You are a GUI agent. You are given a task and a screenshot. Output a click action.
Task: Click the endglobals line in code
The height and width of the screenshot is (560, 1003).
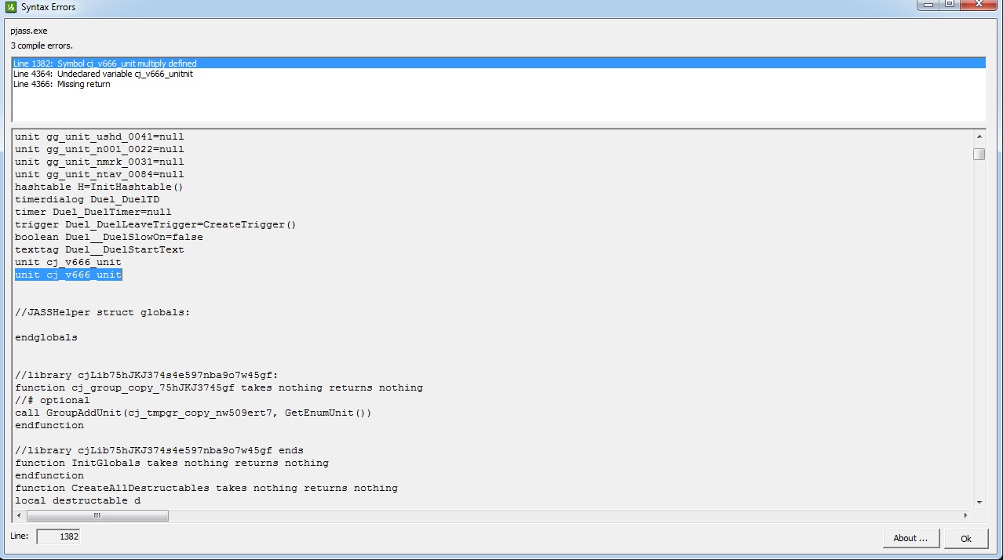(x=46, y=337)
